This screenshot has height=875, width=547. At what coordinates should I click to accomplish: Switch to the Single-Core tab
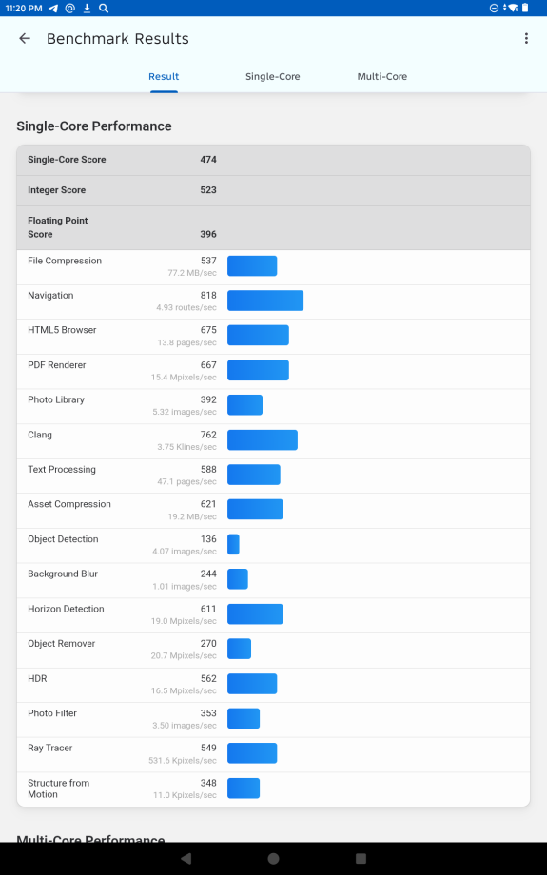tap(273, 76)
